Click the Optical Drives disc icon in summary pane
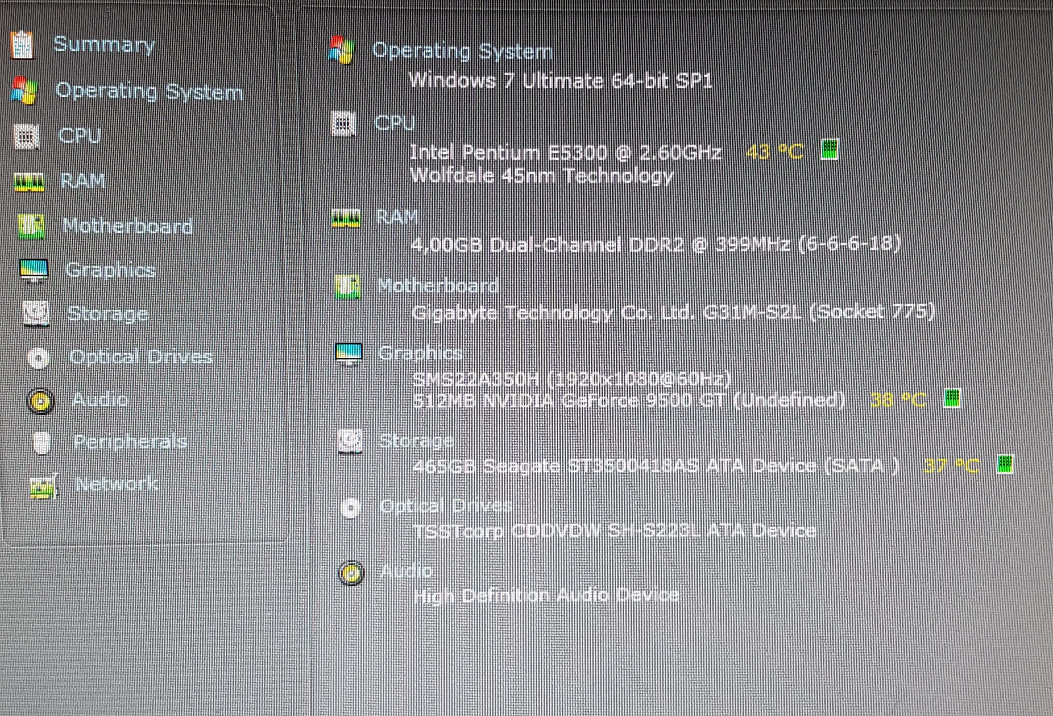Viewport: 1053px width, 716px height. (351, 508)
